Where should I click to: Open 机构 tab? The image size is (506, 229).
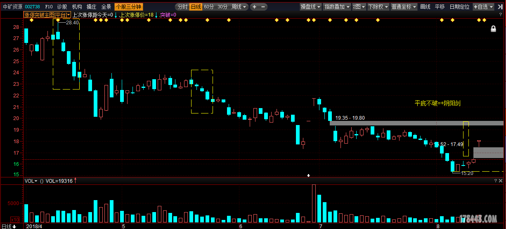tap(77, 7)
